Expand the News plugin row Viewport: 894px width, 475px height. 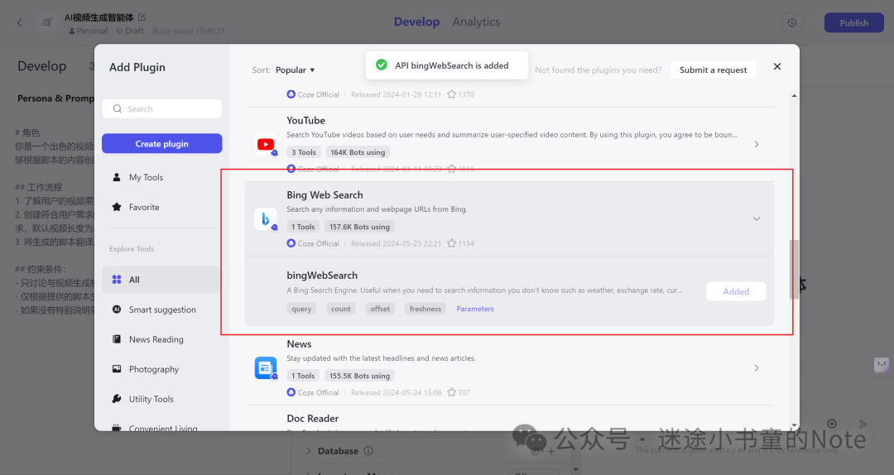coord(757,368)
